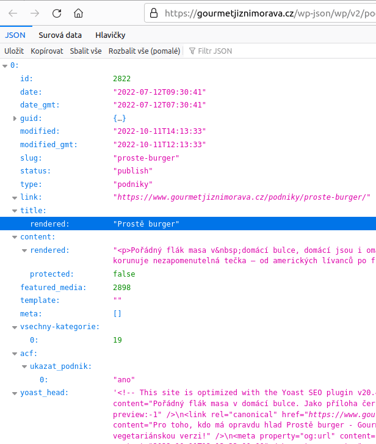The image size is (376, 444).
Task: Click the browser Forward arrow
Action: tap(35, 13)
